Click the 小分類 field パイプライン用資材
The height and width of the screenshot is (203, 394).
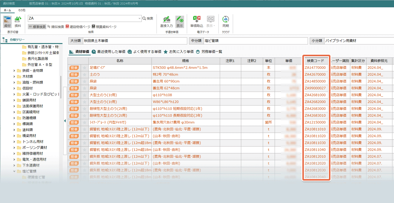[359, 41]
